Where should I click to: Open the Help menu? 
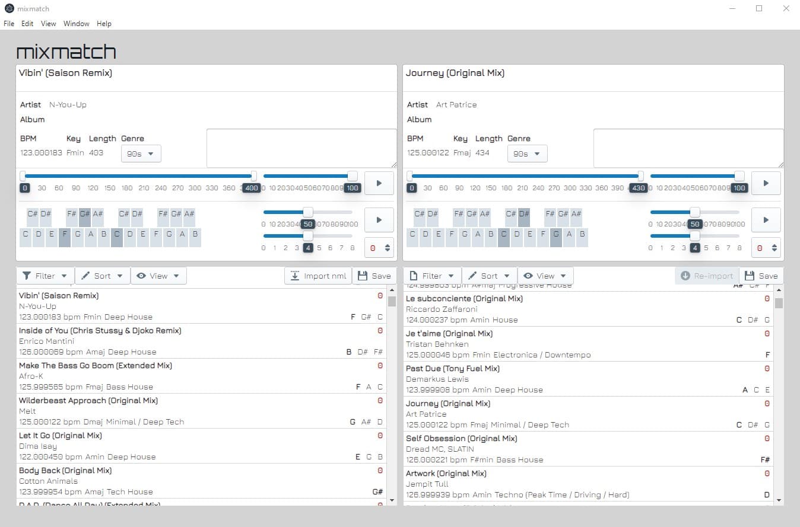(x=104, y=24)
